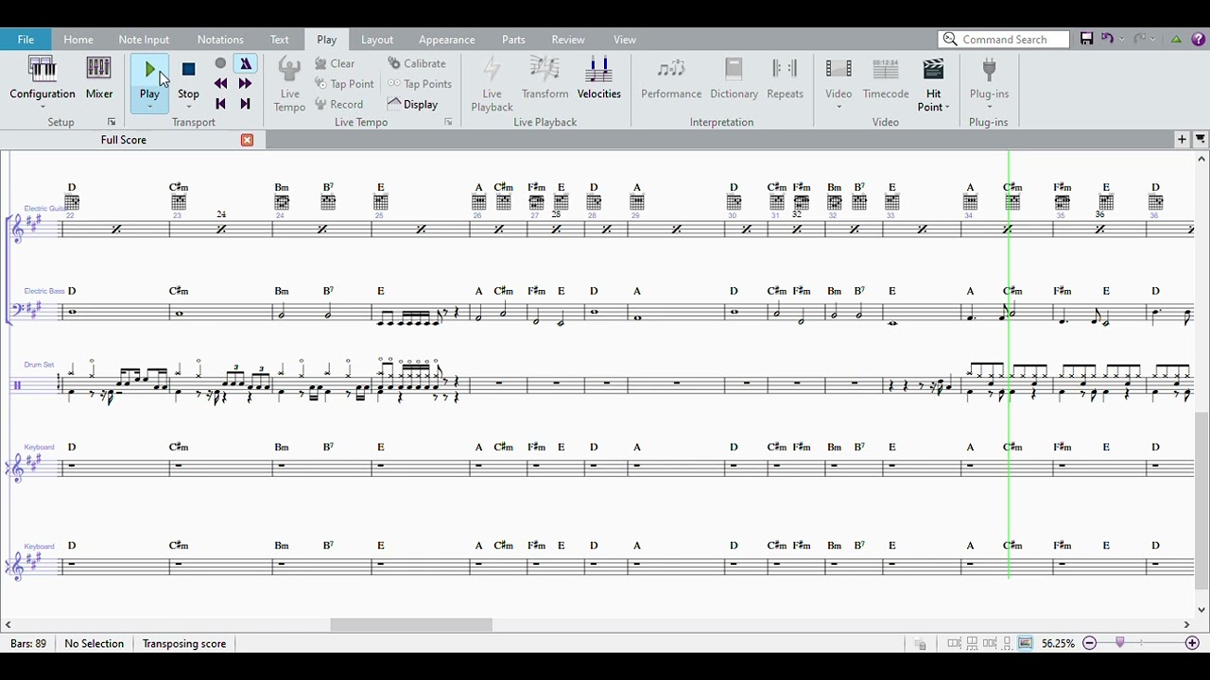The height and width of the screenshot is (680, 1210).
Task: Open Sibelius Help with the question mark
Action: 1198,39
